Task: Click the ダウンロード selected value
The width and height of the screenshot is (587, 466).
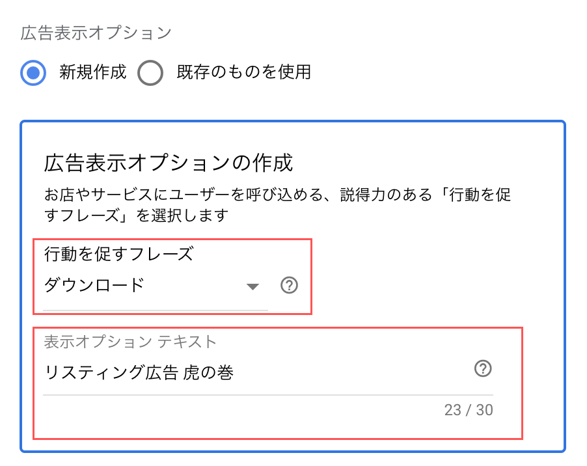Action: (94, 285)
